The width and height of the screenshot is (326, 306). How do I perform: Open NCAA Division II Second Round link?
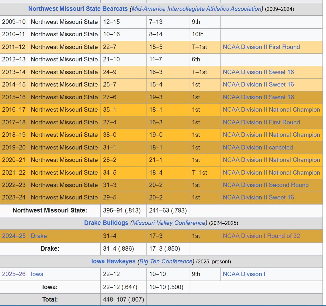[266, 185]
